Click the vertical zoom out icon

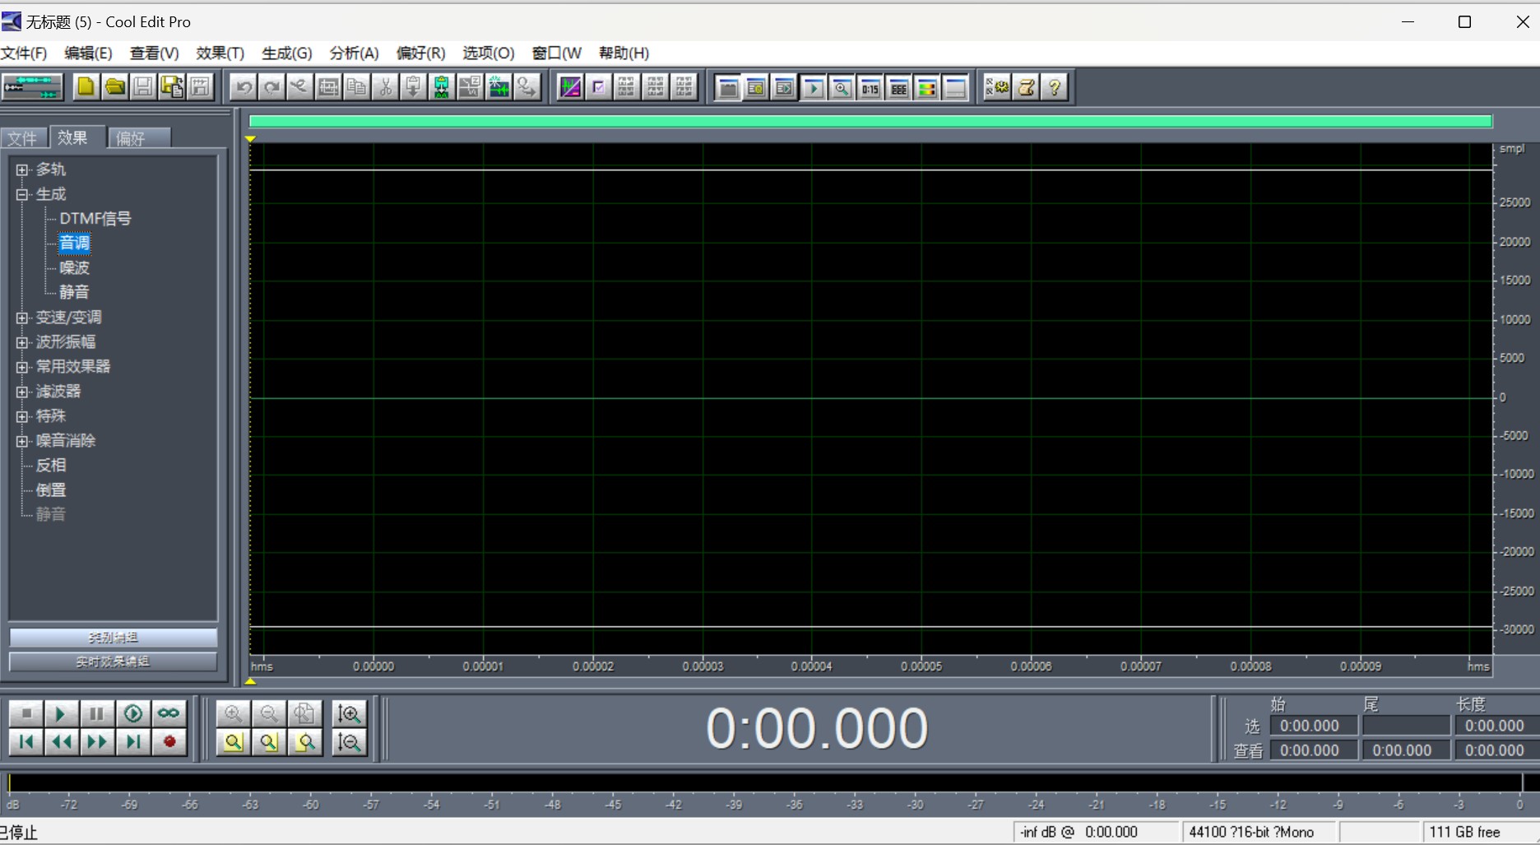[349, 741]
